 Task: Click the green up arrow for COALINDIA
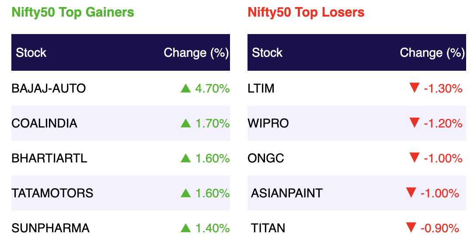tap(185, 124)
